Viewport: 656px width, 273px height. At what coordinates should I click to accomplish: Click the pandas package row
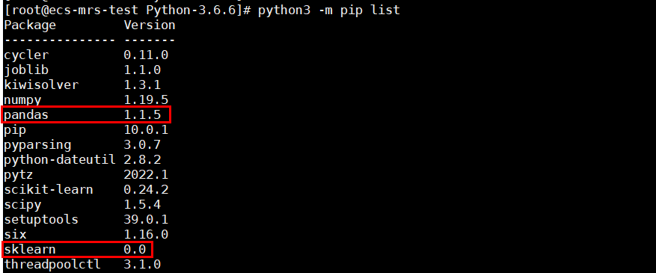click(87, 114)
